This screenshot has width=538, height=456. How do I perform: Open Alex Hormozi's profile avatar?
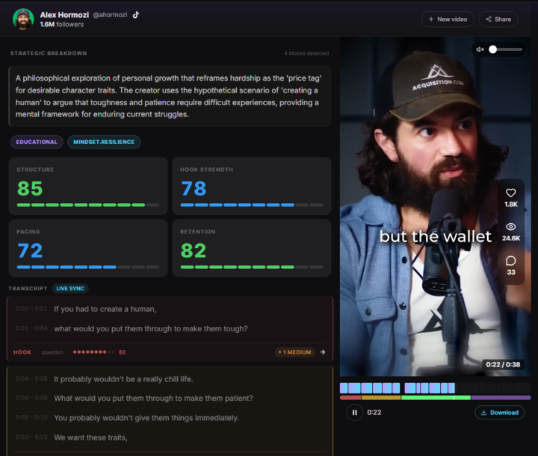coord(23,19)
